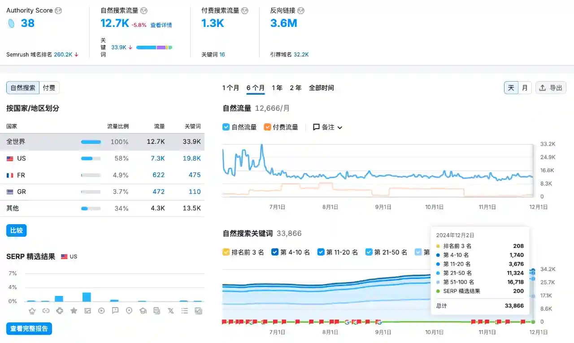
Task: Click the 查看完整报告 button
Action: 29,329
